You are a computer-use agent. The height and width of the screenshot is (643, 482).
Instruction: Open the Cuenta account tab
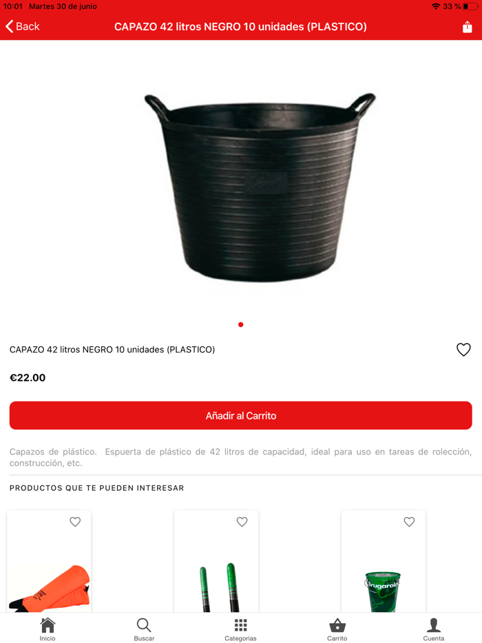tap(434, 629)
